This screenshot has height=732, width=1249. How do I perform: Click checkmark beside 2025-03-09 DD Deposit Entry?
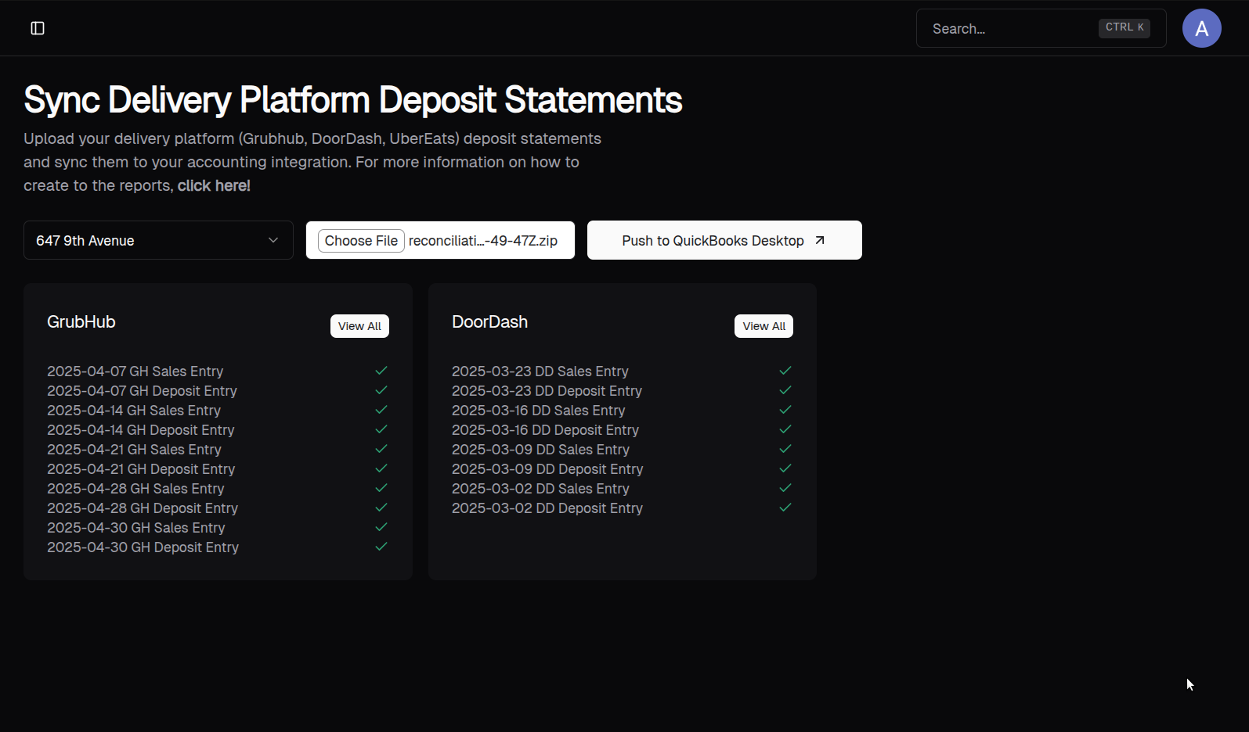(785, 468)
